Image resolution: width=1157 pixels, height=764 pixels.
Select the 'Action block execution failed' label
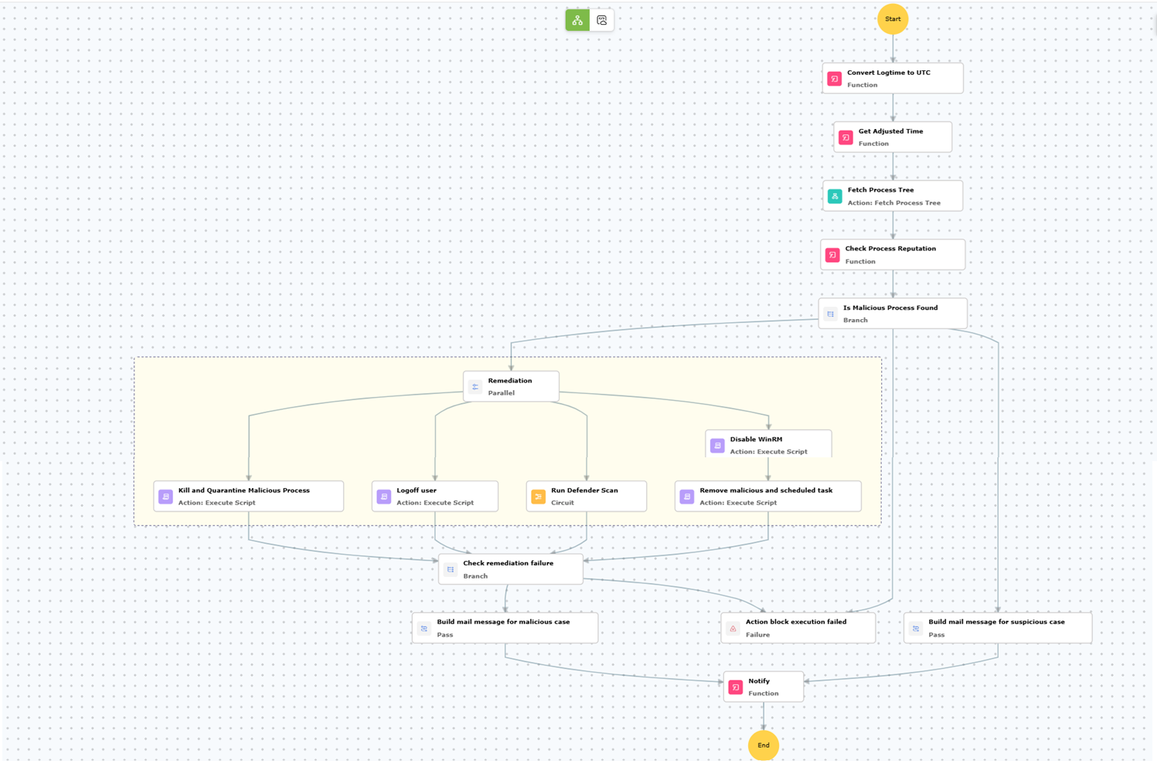click(796, 622)
